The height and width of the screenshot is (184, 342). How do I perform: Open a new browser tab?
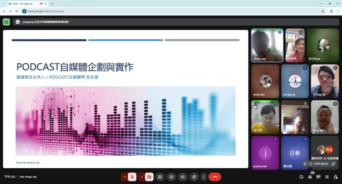52,3
